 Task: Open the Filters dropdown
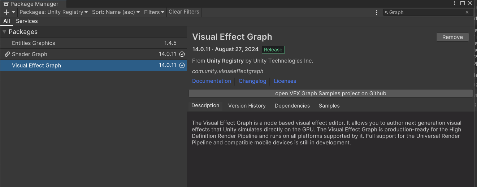155,12
